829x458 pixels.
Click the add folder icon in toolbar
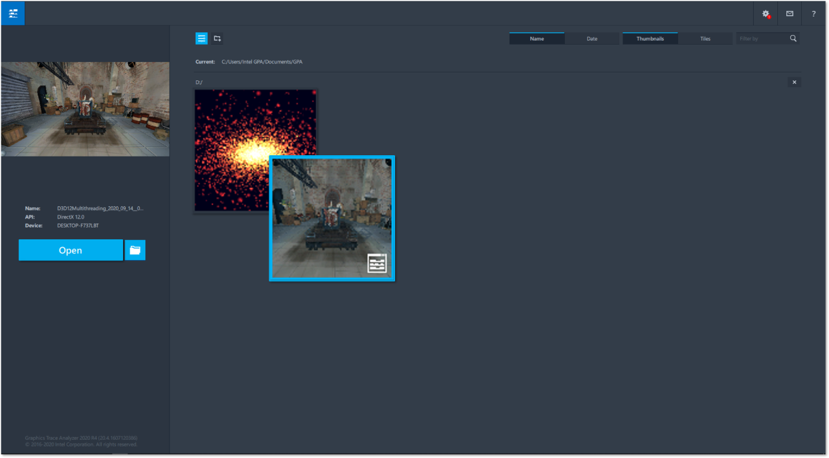217,39
